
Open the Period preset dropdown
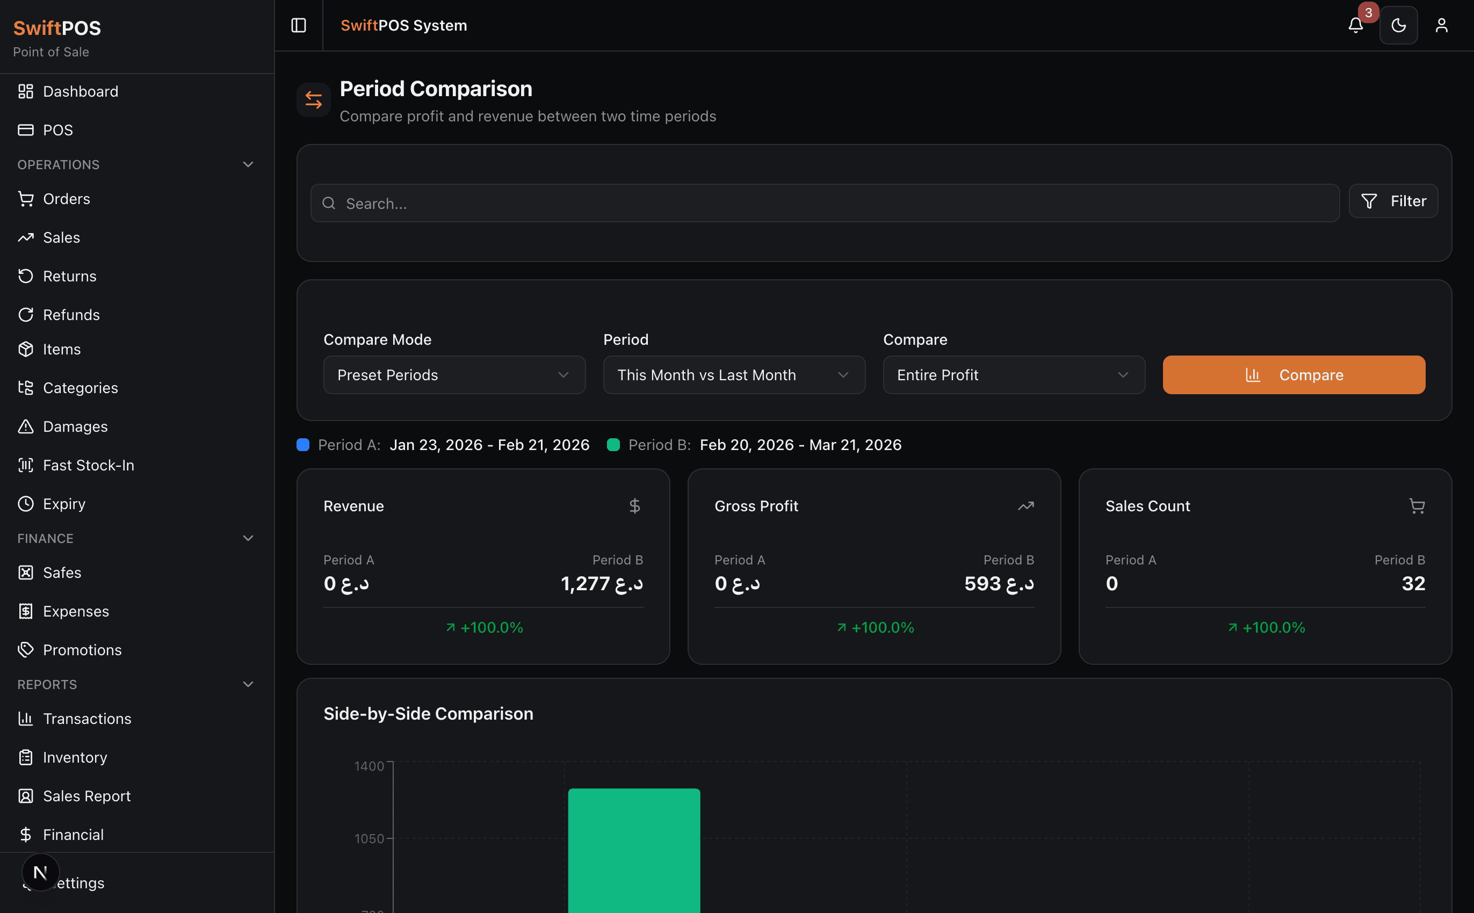734,375
